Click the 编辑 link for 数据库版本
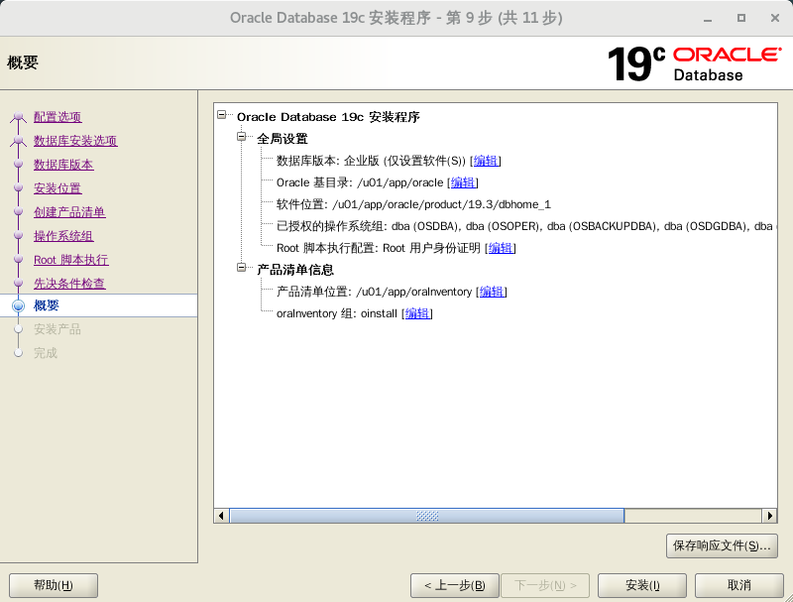793x602 pixels. 486,161
